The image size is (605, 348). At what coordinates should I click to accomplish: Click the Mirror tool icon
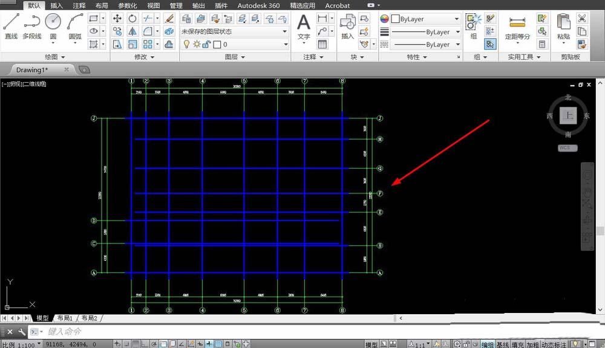pyautogui.click(x=132, y=31)
